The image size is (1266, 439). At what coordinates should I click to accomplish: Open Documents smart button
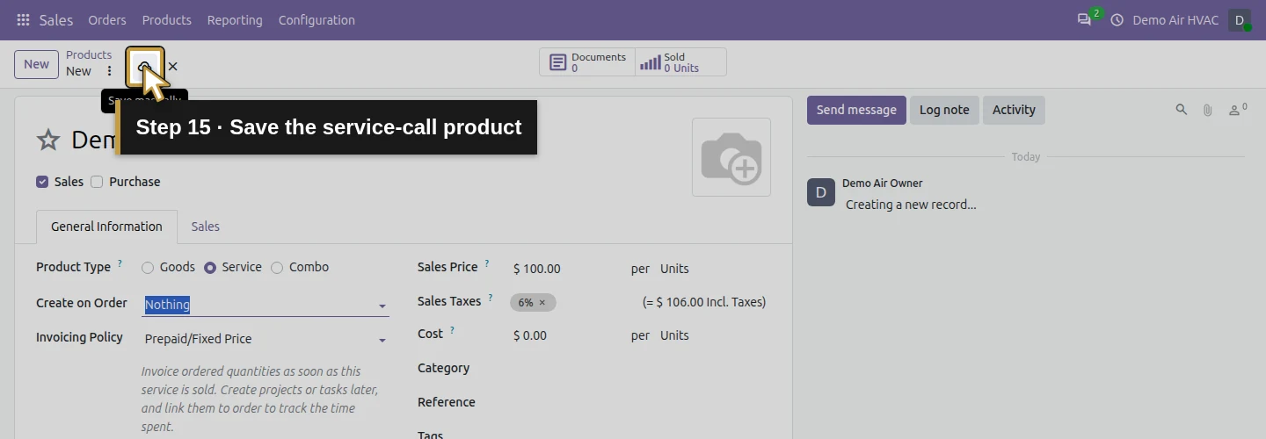click(x=587, y=62)
